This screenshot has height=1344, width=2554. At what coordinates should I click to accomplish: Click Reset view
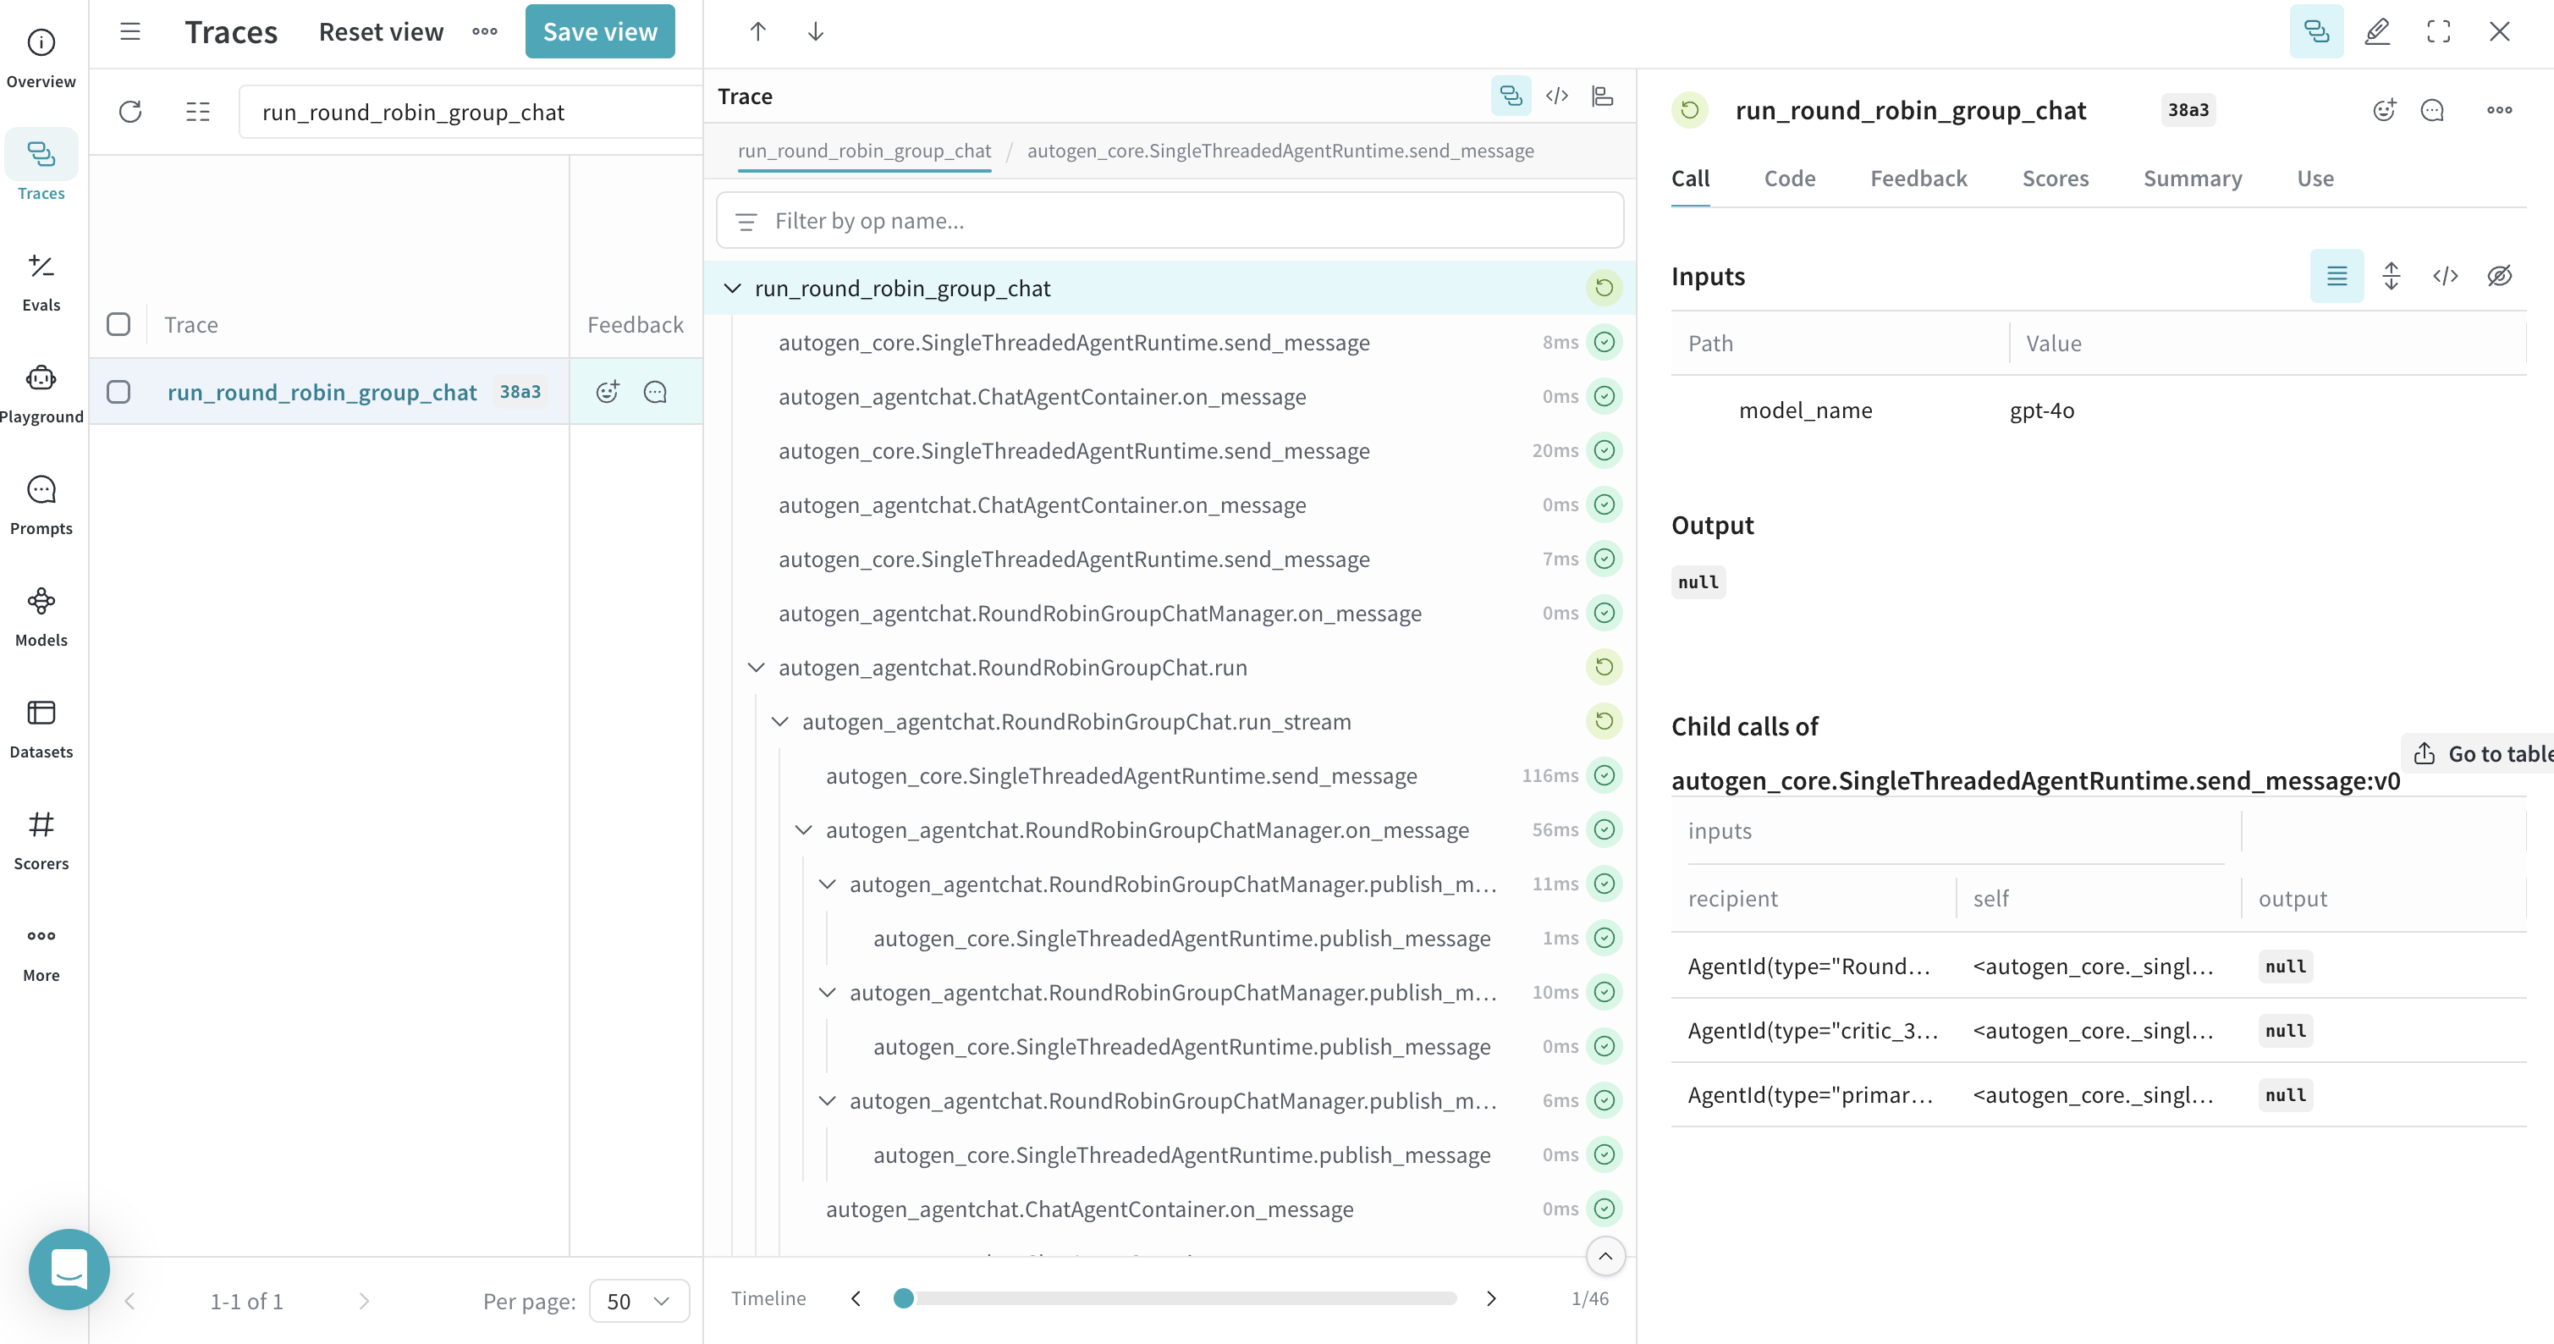point(381,32)
